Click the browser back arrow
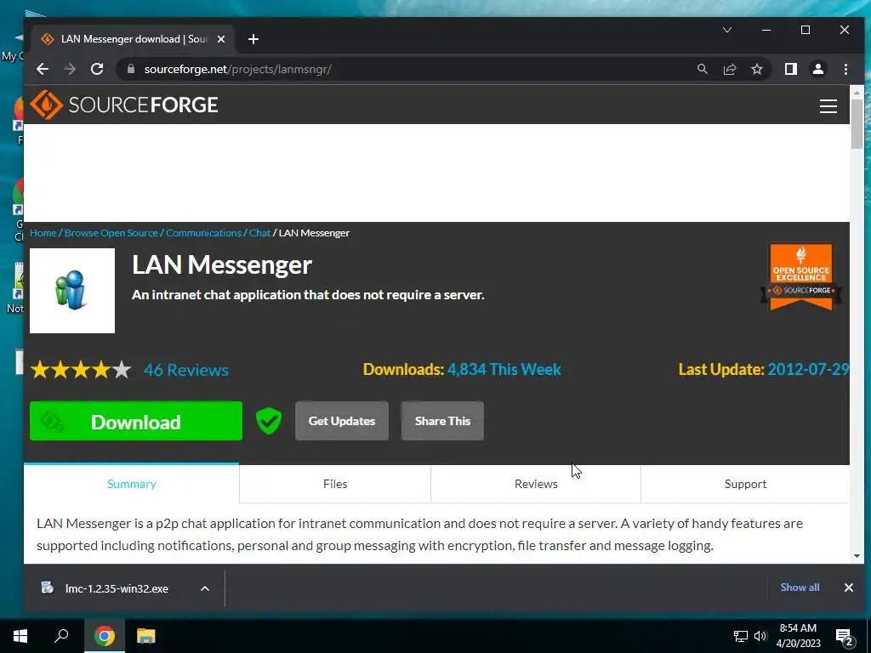Image resolution: width=871 pixels, height=653 pixels. [43, 69]
